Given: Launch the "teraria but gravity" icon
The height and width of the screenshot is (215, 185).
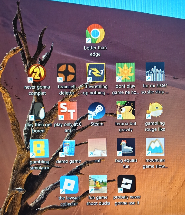Looking at the screenshot, I should pyautogui.click(x=126, y=110).
